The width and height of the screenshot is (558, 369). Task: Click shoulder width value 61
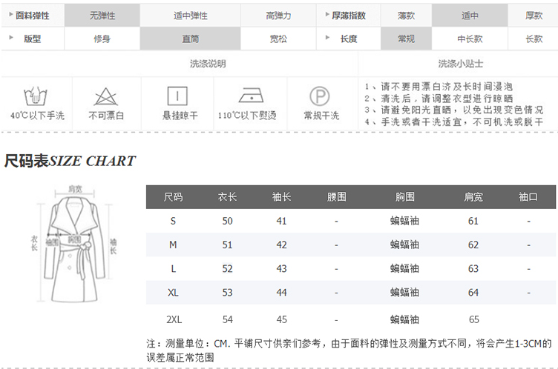pyautogui.click(x=473, y=221)
